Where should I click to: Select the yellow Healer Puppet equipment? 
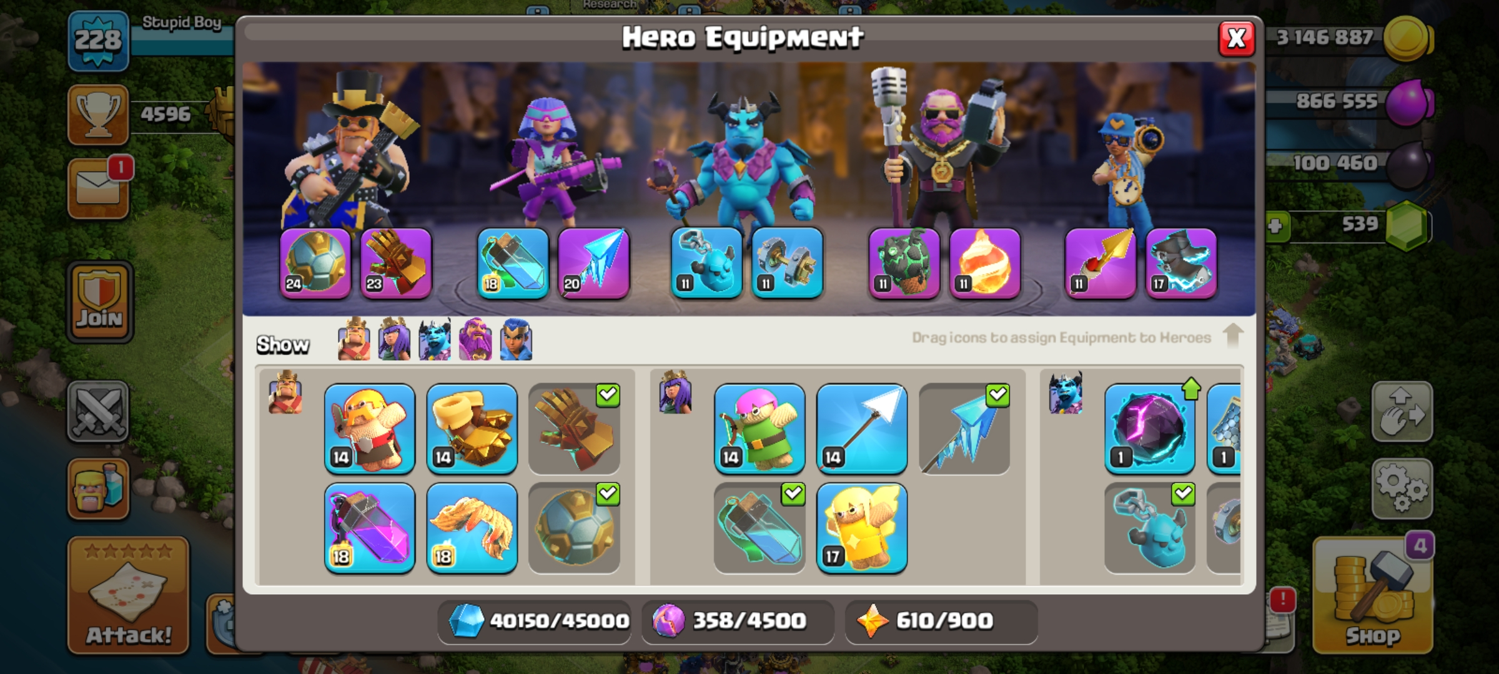click(862, 528)
